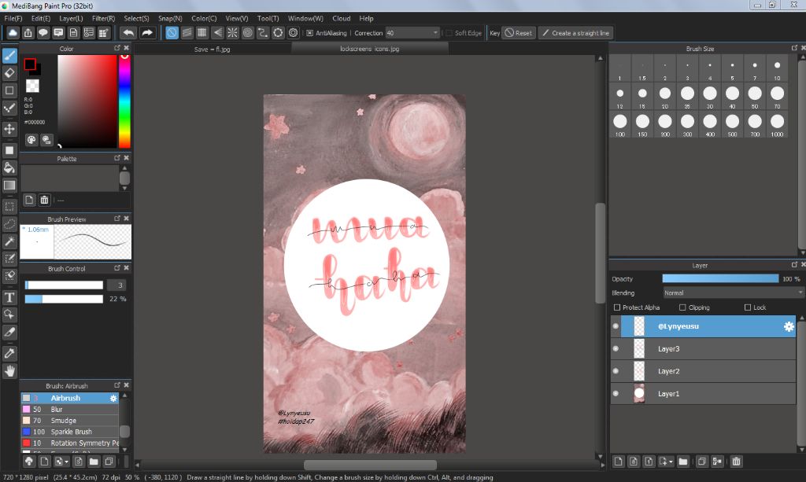Enable the Soft Edge checkbox
The height and width of the screenshot is (482, 806).
point(449,33)
